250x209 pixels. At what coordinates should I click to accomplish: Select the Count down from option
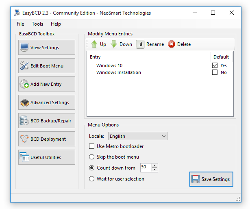click(92, 168)
